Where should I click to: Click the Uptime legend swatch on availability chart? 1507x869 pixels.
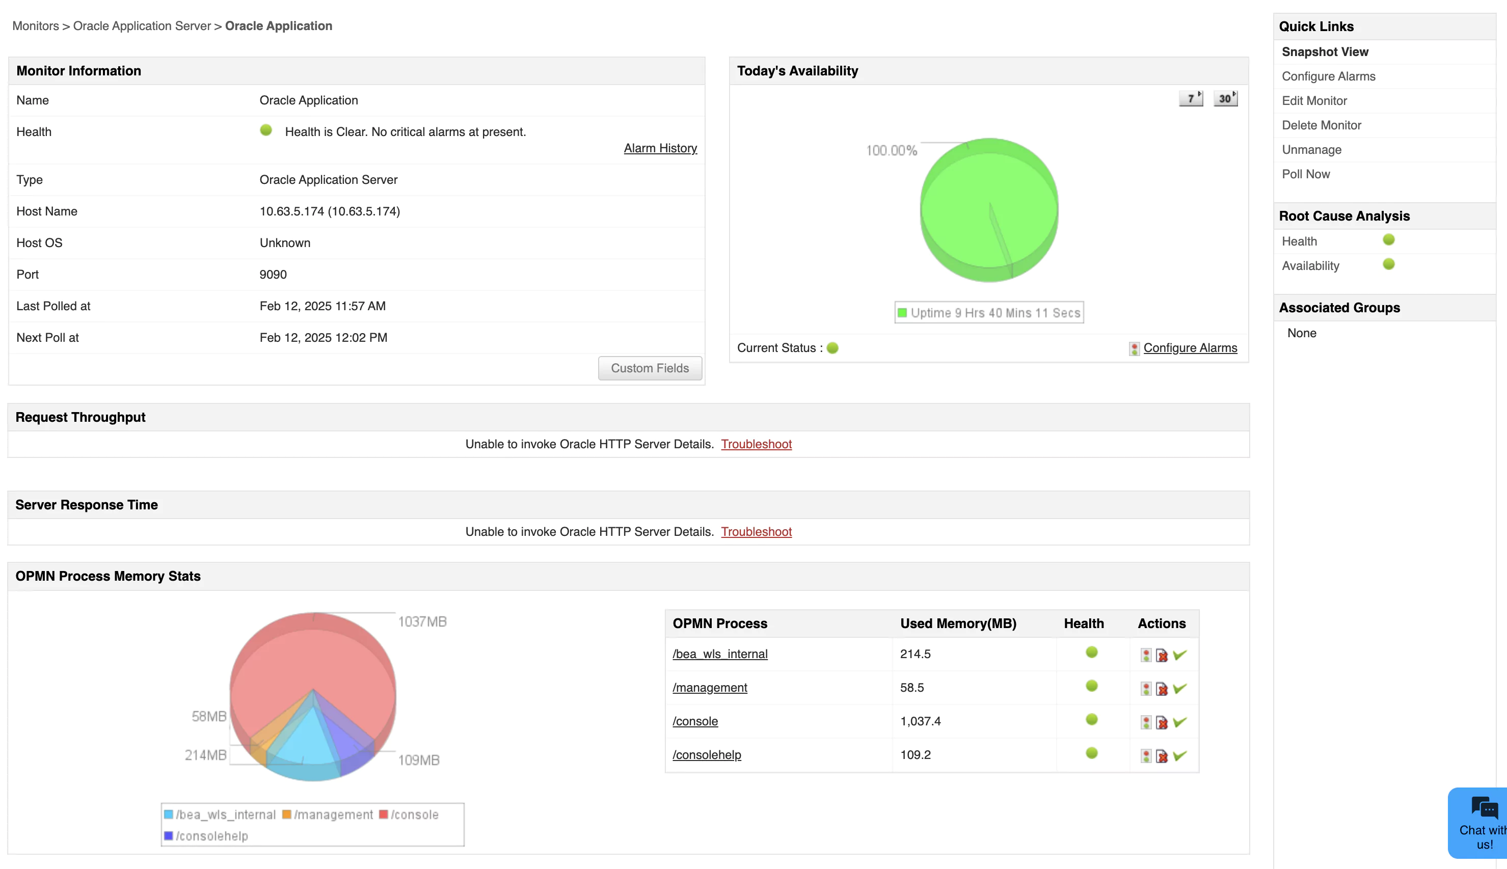pos(901,312)
